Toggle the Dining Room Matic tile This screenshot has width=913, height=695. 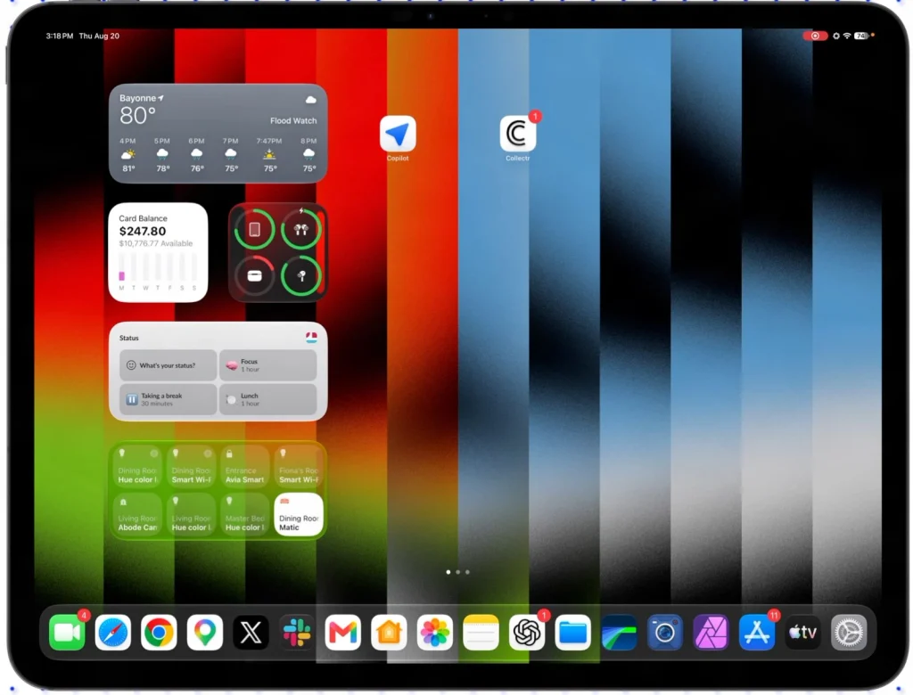[299, 514]
